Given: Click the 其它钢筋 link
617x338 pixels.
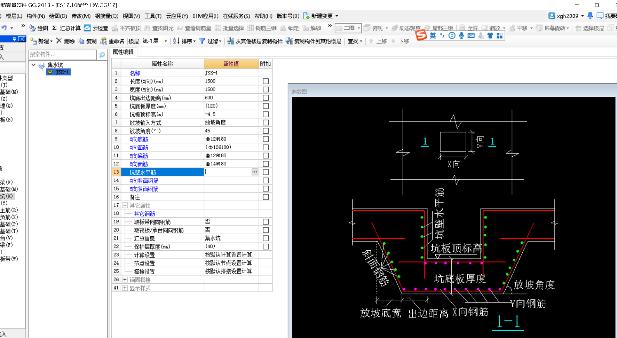Looking at the screenshot, I should (x=144, y=214).
